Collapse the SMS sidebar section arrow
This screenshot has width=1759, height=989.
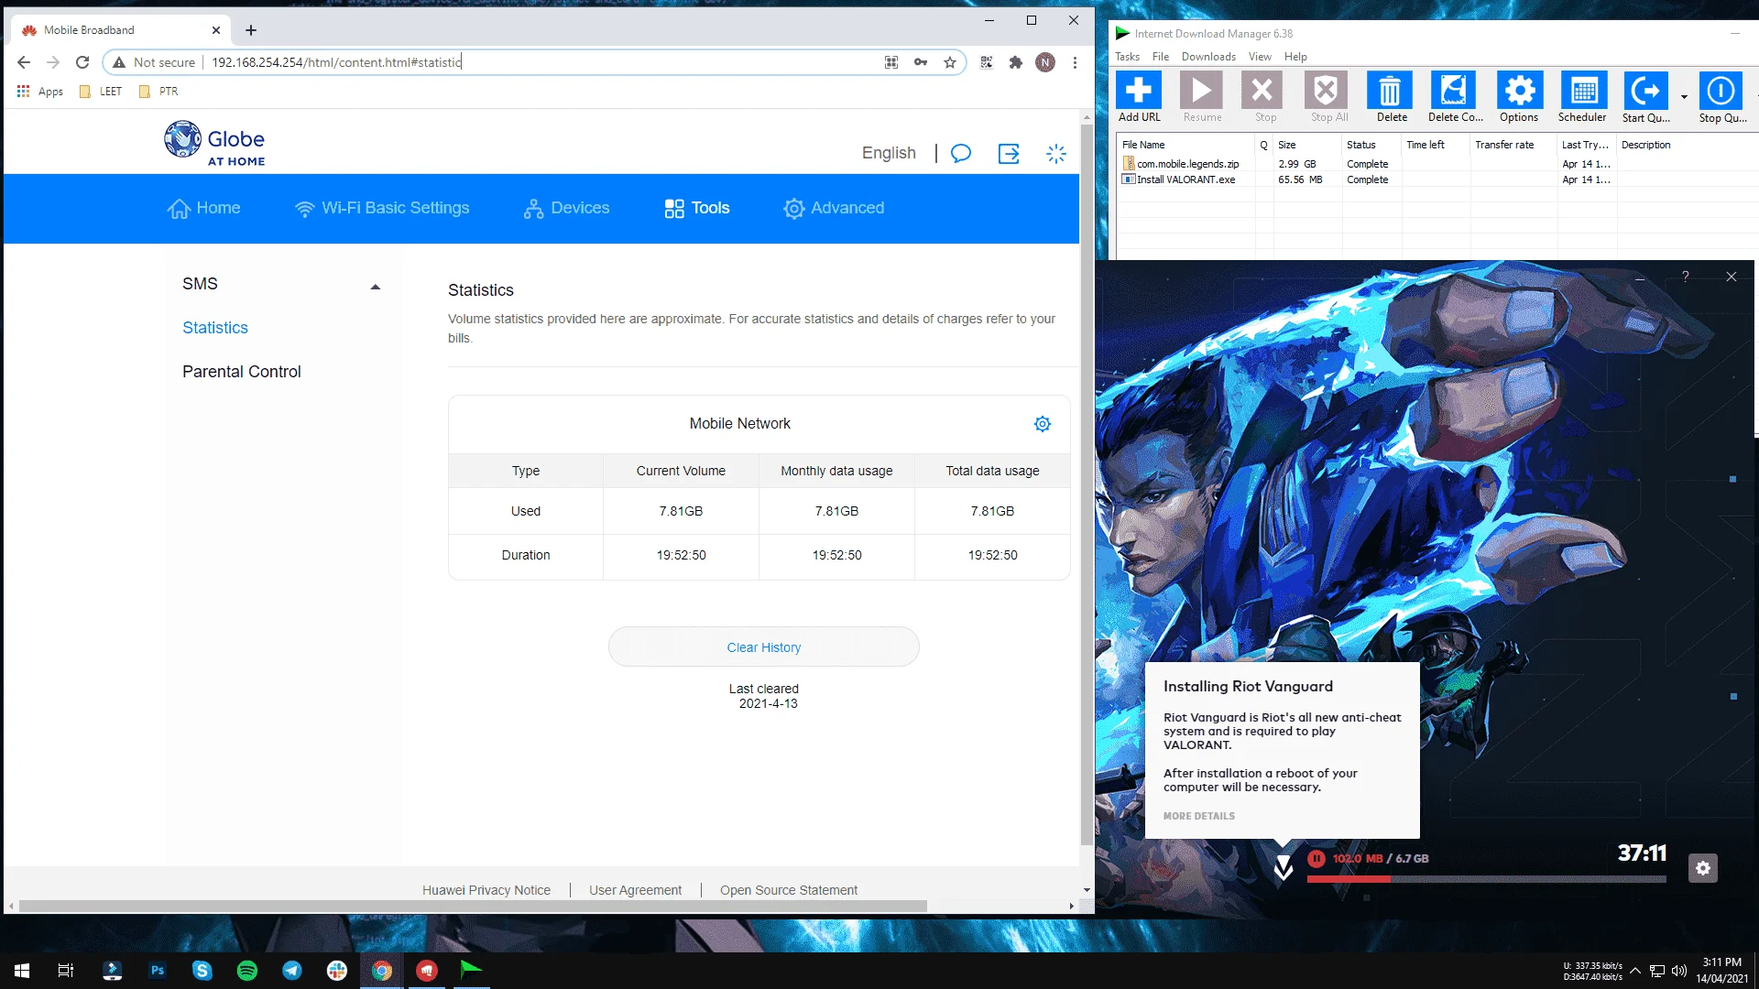(x=375, y=287)
